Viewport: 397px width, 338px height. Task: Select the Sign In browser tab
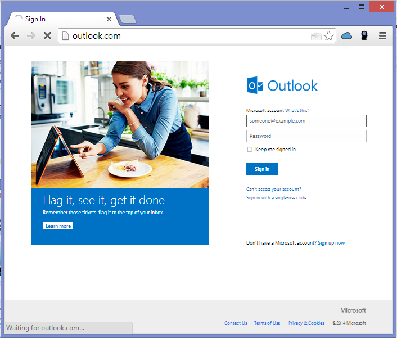click(x=63, y=19)
